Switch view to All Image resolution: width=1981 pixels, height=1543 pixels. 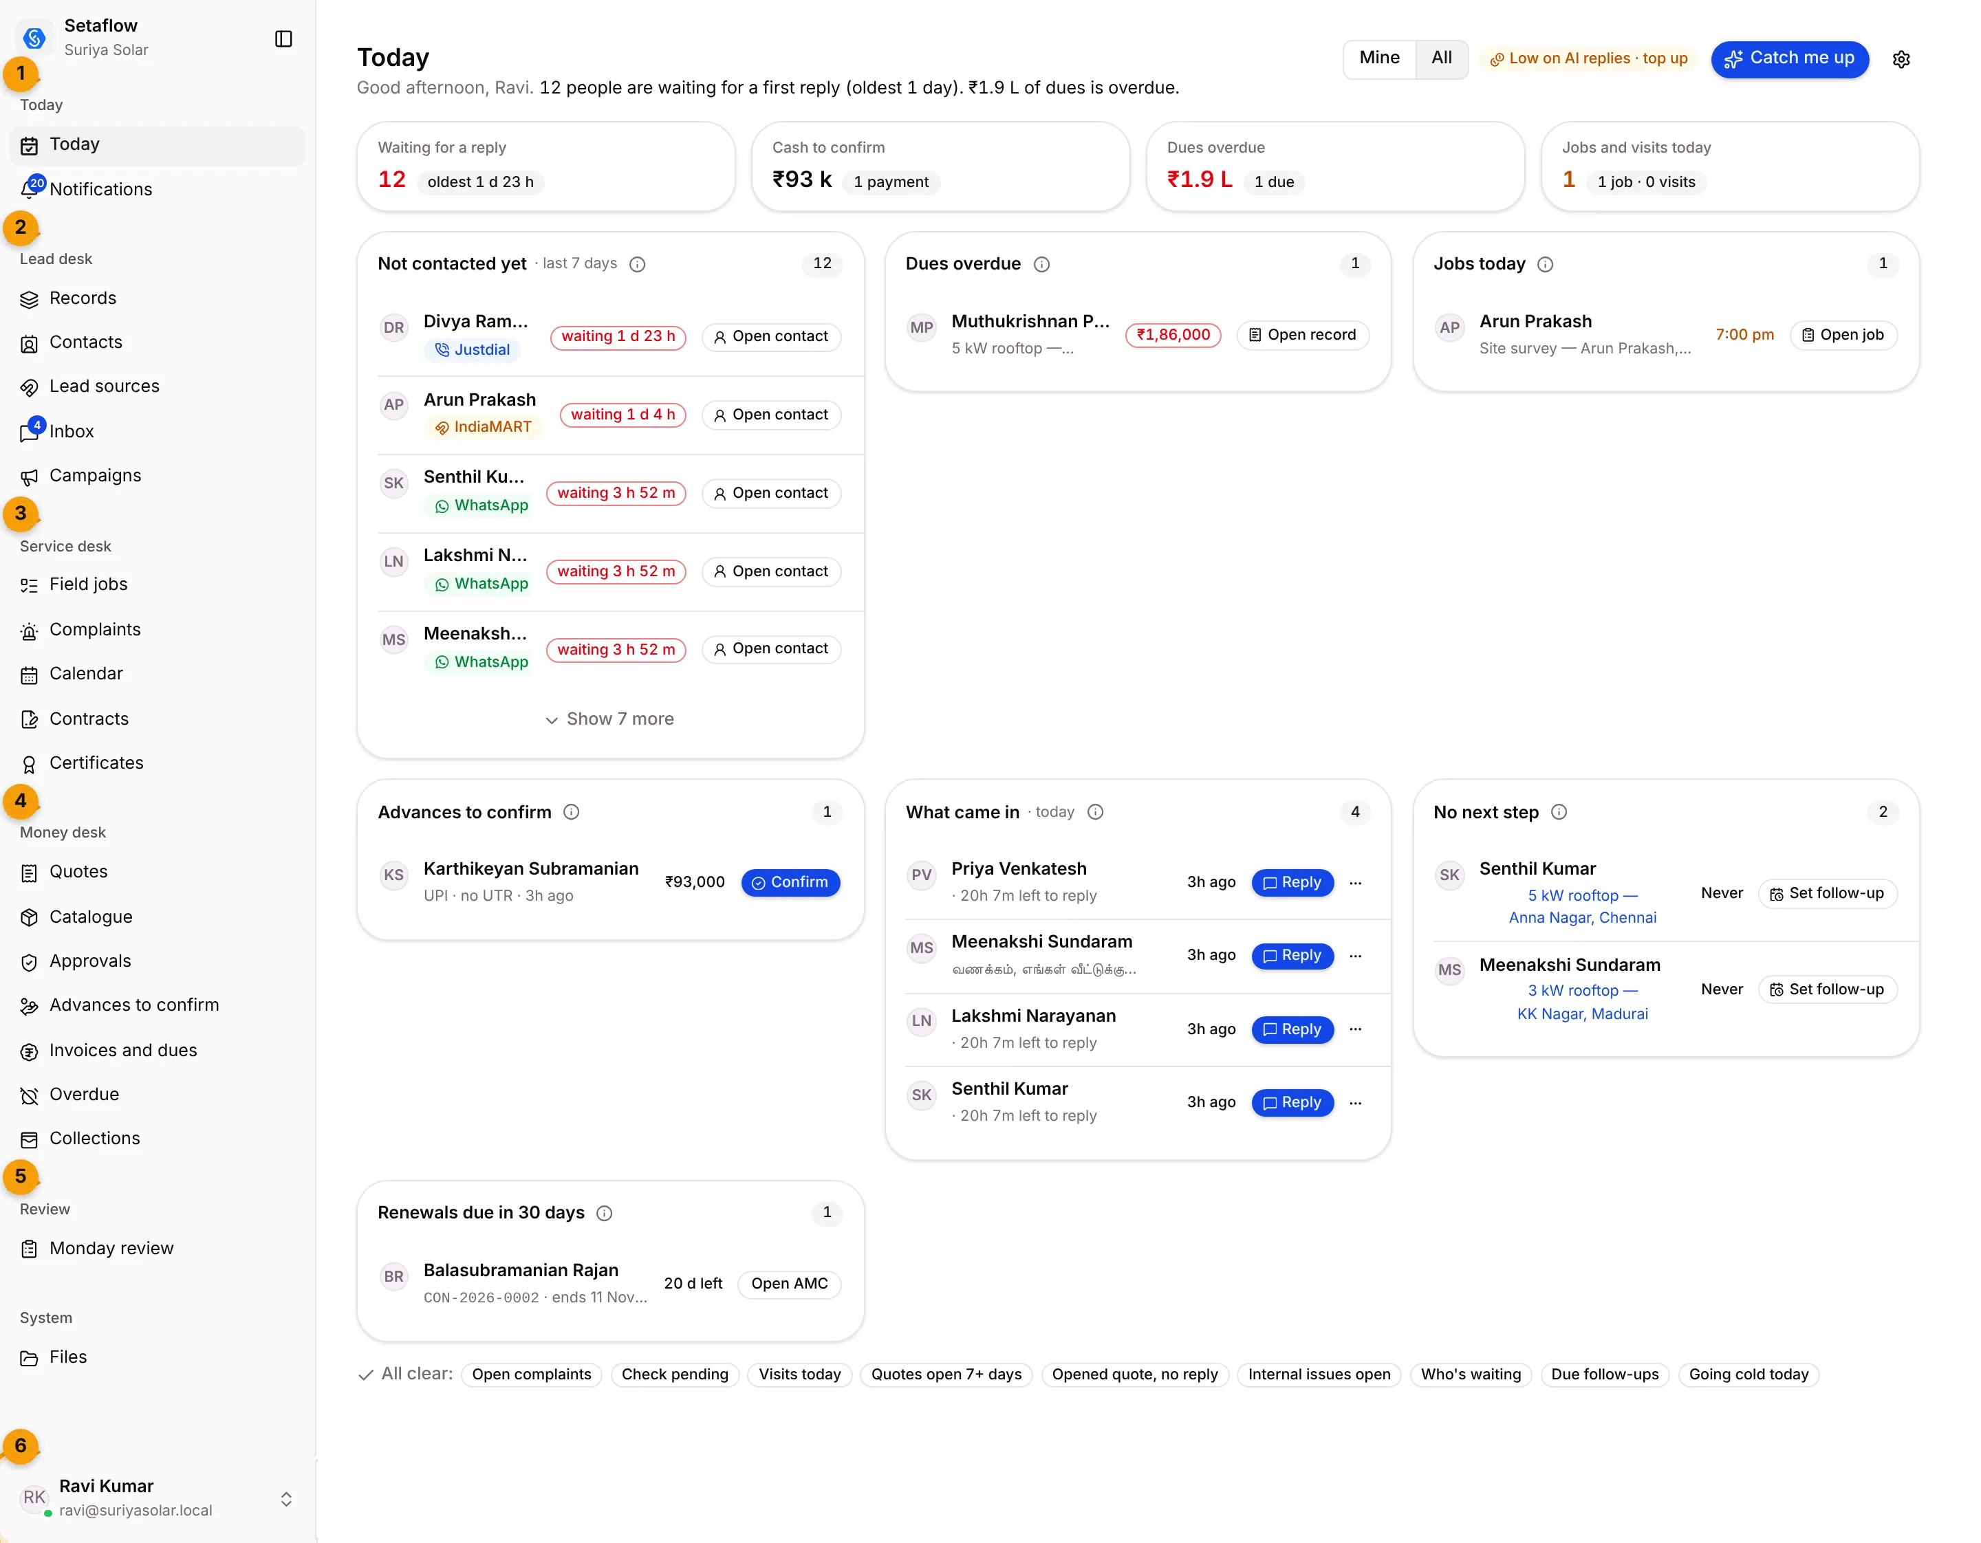click(x=1441, y=59)
